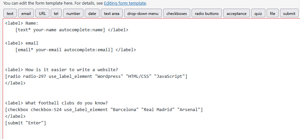Click the acceptance tag button
The width and height of the screenshot is (300, 139).
(x=236, y=13)
